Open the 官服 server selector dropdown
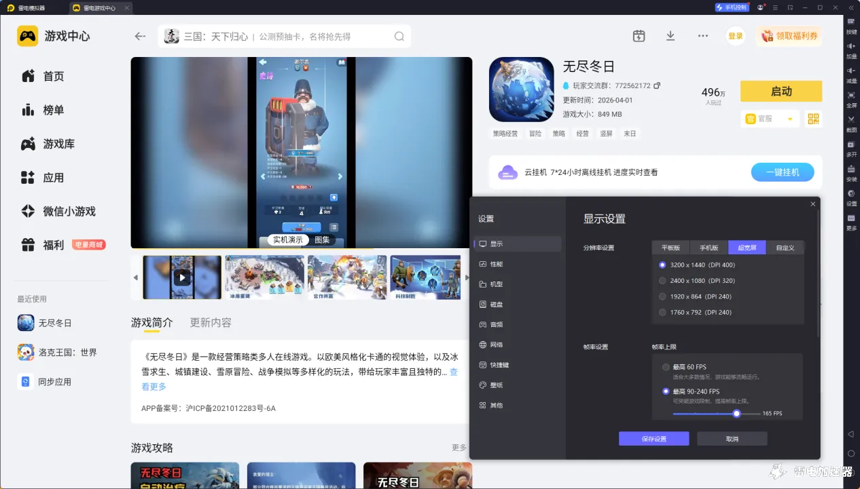 [770, 118]
